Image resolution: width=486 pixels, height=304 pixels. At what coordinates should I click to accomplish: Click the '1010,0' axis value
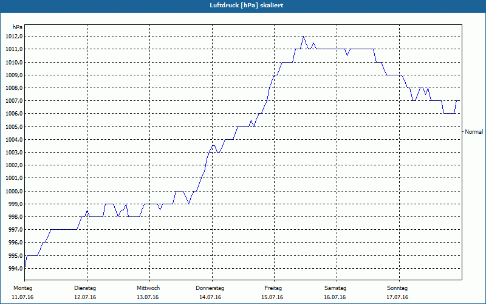click(x=14, y=63)
